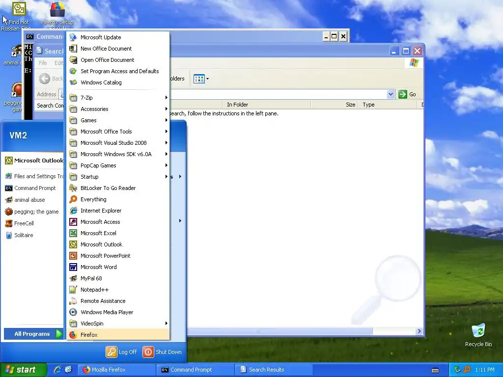
Task: Click the New Office Document icon
Action: tap(73, 49)
